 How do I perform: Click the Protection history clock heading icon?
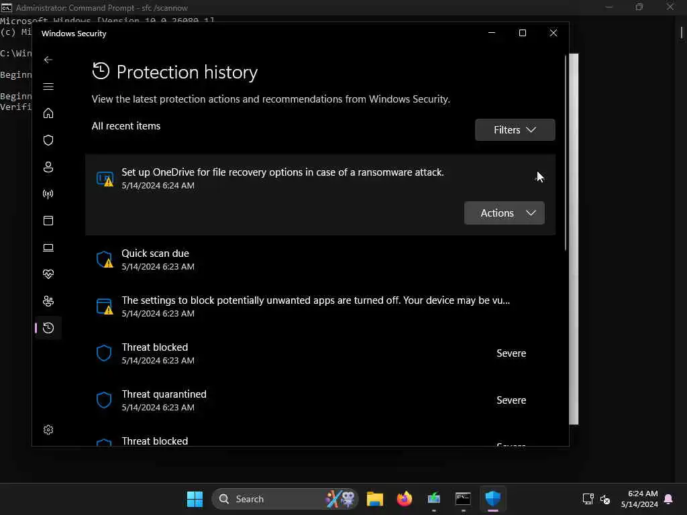click(x=101, y=71)
